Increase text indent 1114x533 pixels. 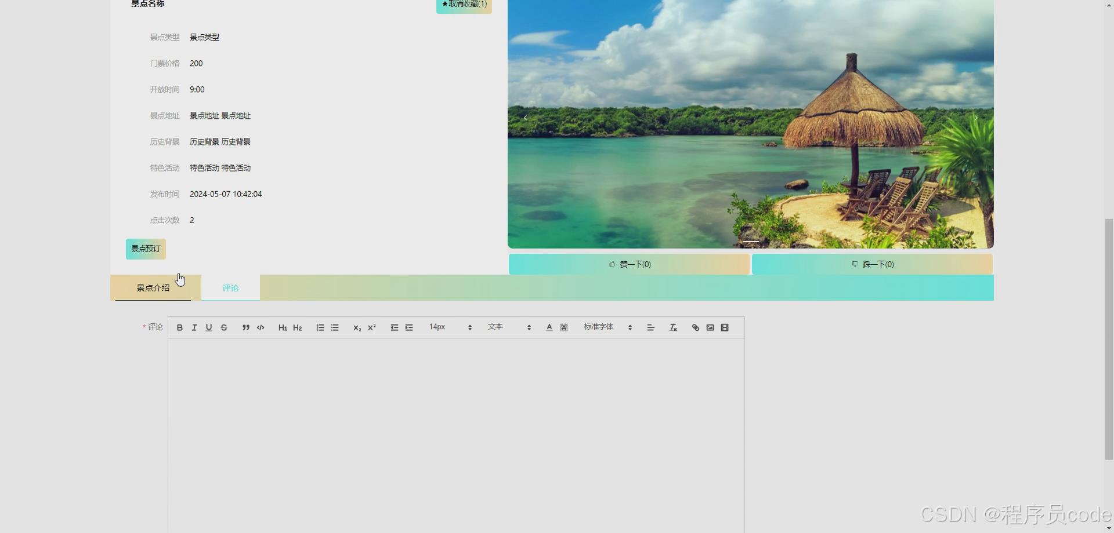(409, 328)
